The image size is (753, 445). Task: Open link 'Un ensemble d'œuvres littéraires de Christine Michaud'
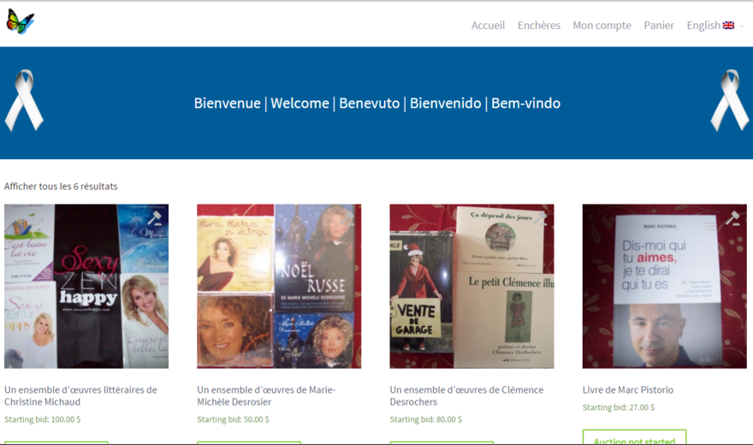click(80, 395)
